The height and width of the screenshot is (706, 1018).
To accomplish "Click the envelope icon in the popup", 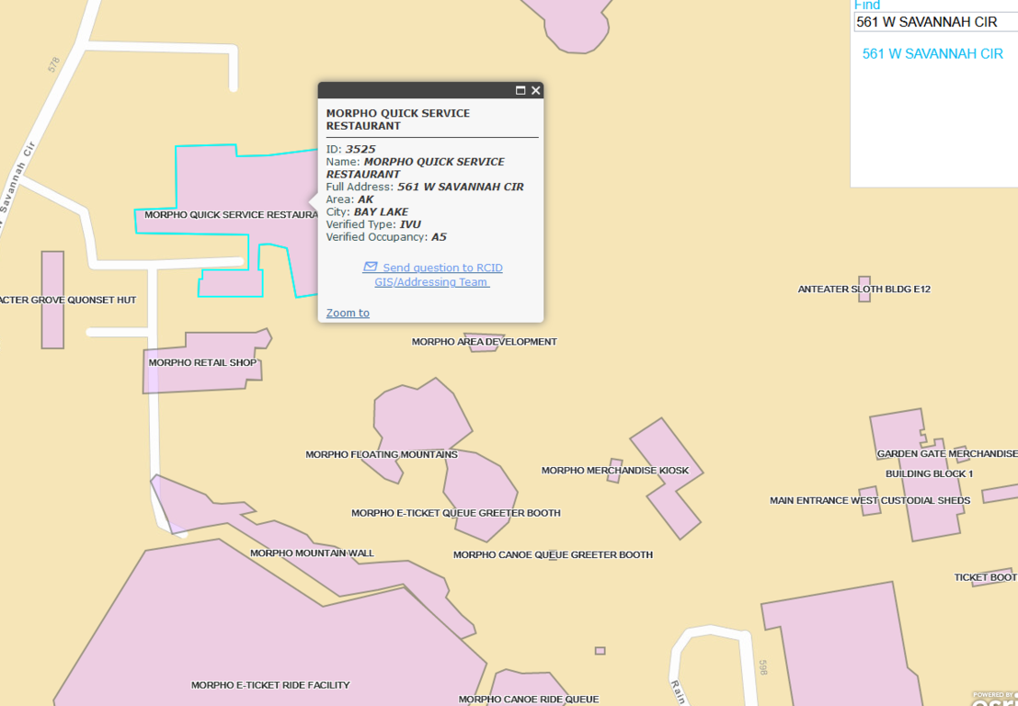I will pyautogui.click(x=371, y=268).
